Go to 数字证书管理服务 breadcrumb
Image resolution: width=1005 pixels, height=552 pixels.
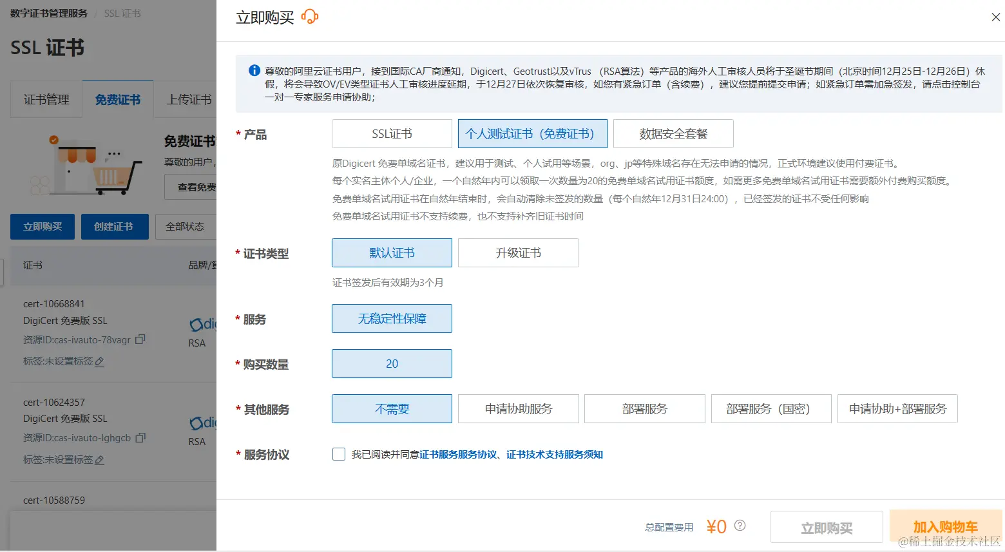pyautogui.click(x=49, y=13)
